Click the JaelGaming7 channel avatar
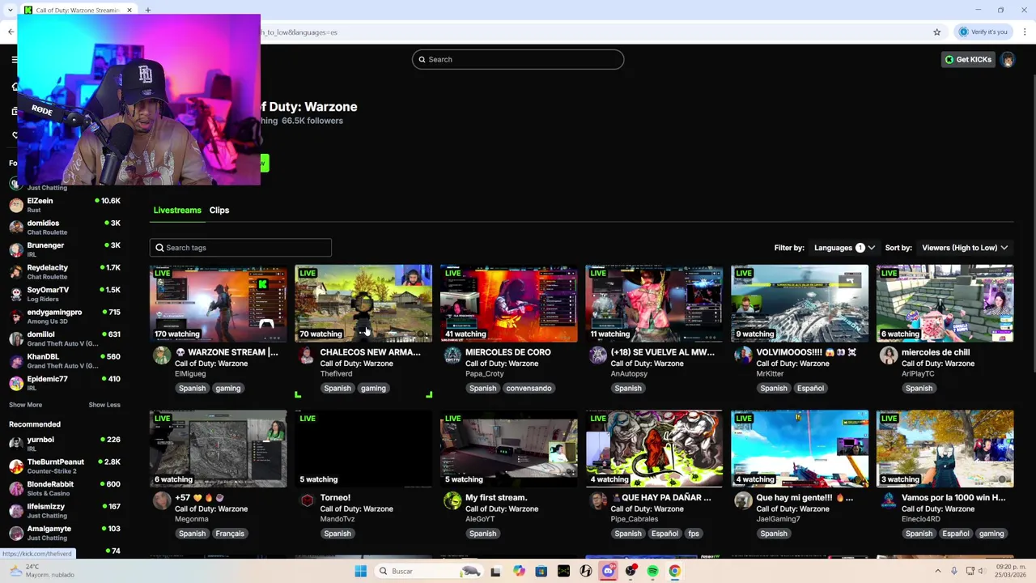The image size is (1036, 583). pos(743,500)
